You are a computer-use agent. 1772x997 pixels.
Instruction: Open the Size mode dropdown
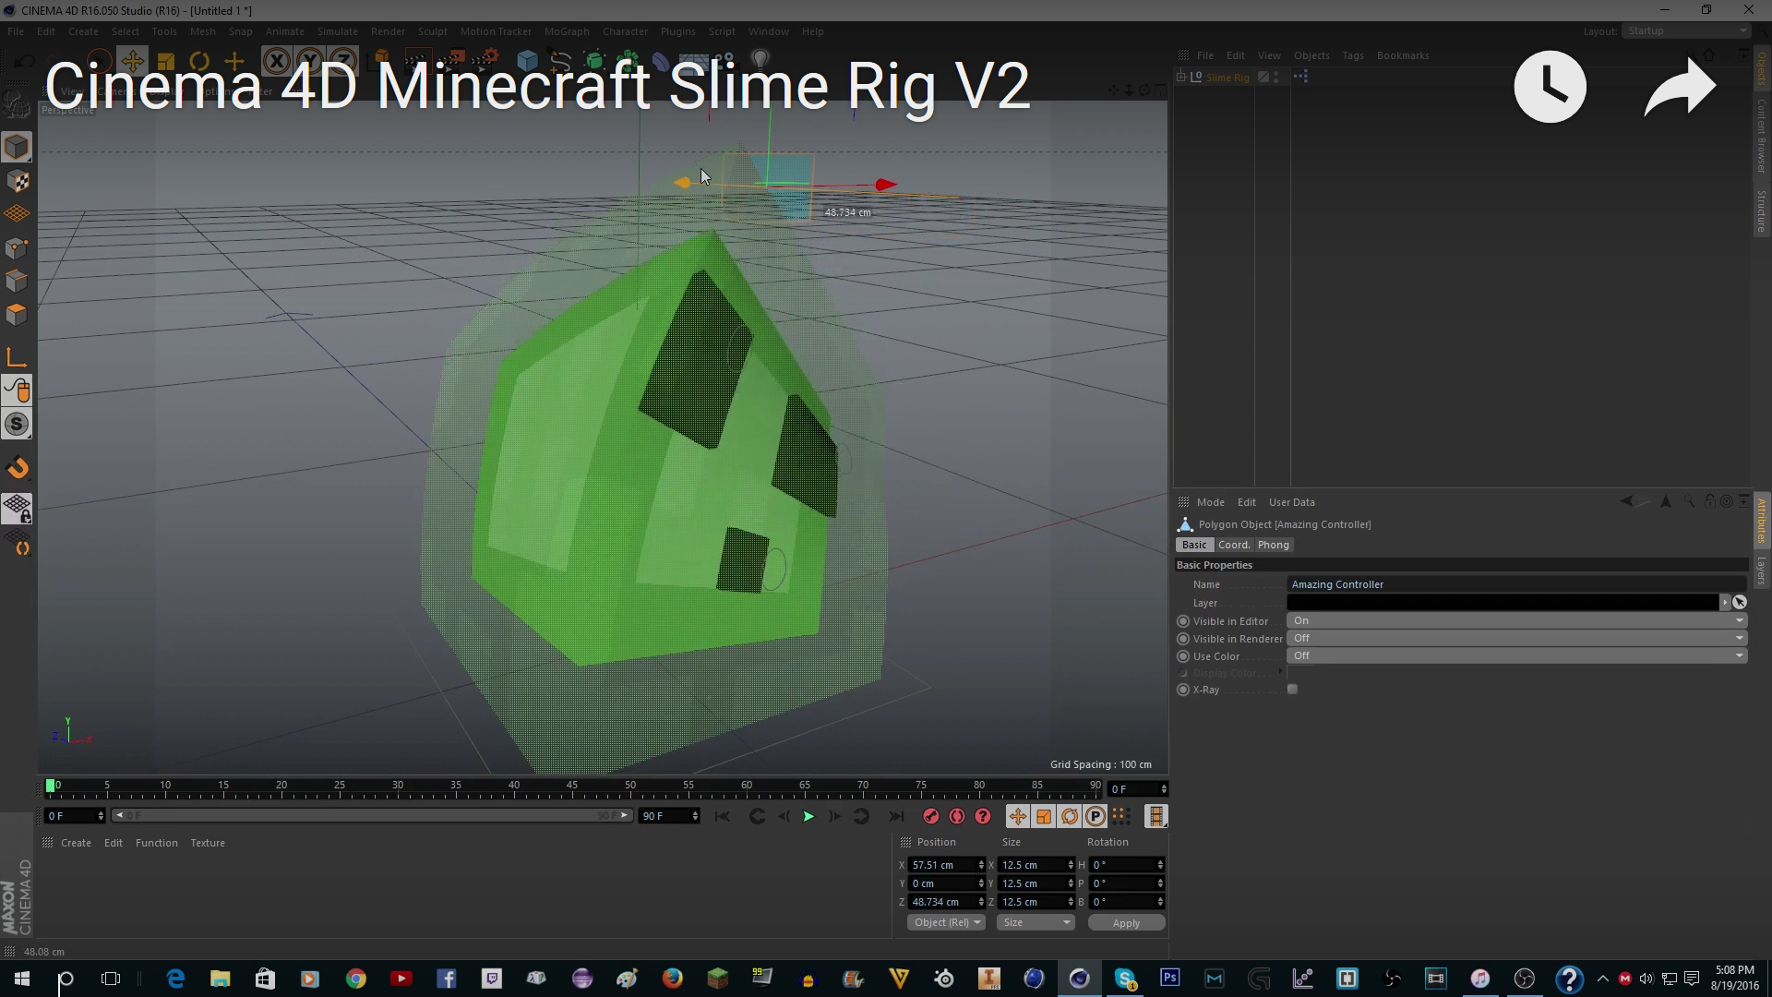[x=1036, y=922]
